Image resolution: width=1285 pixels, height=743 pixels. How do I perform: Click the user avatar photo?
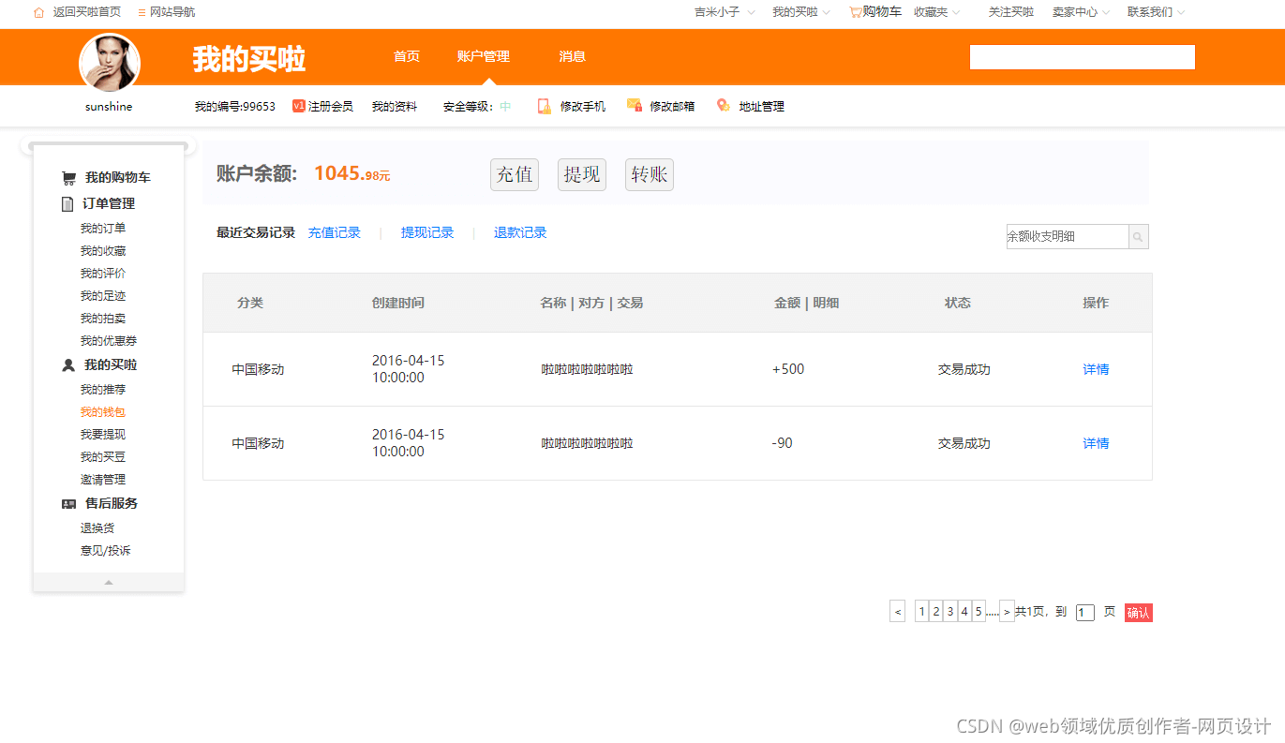110,63
